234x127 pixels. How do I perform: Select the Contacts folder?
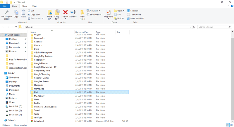pyautogui.click(x=79, y=45)
